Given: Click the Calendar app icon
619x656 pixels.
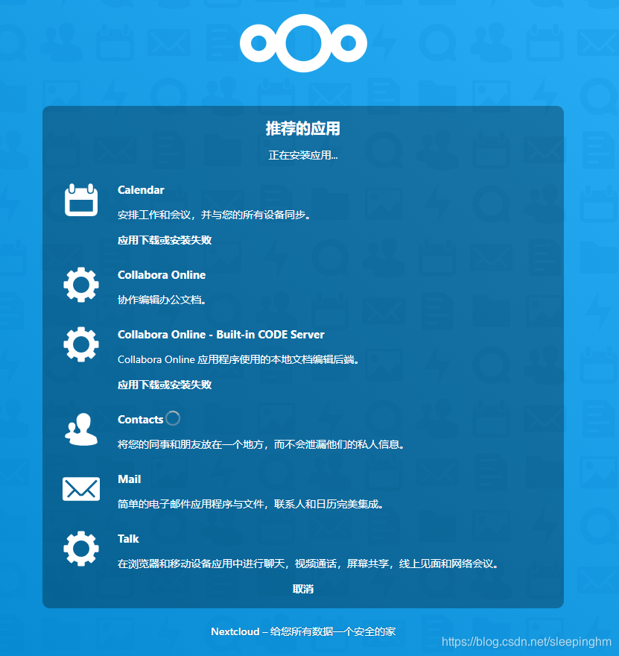Looking at the screenshot, I should point(81,200).
